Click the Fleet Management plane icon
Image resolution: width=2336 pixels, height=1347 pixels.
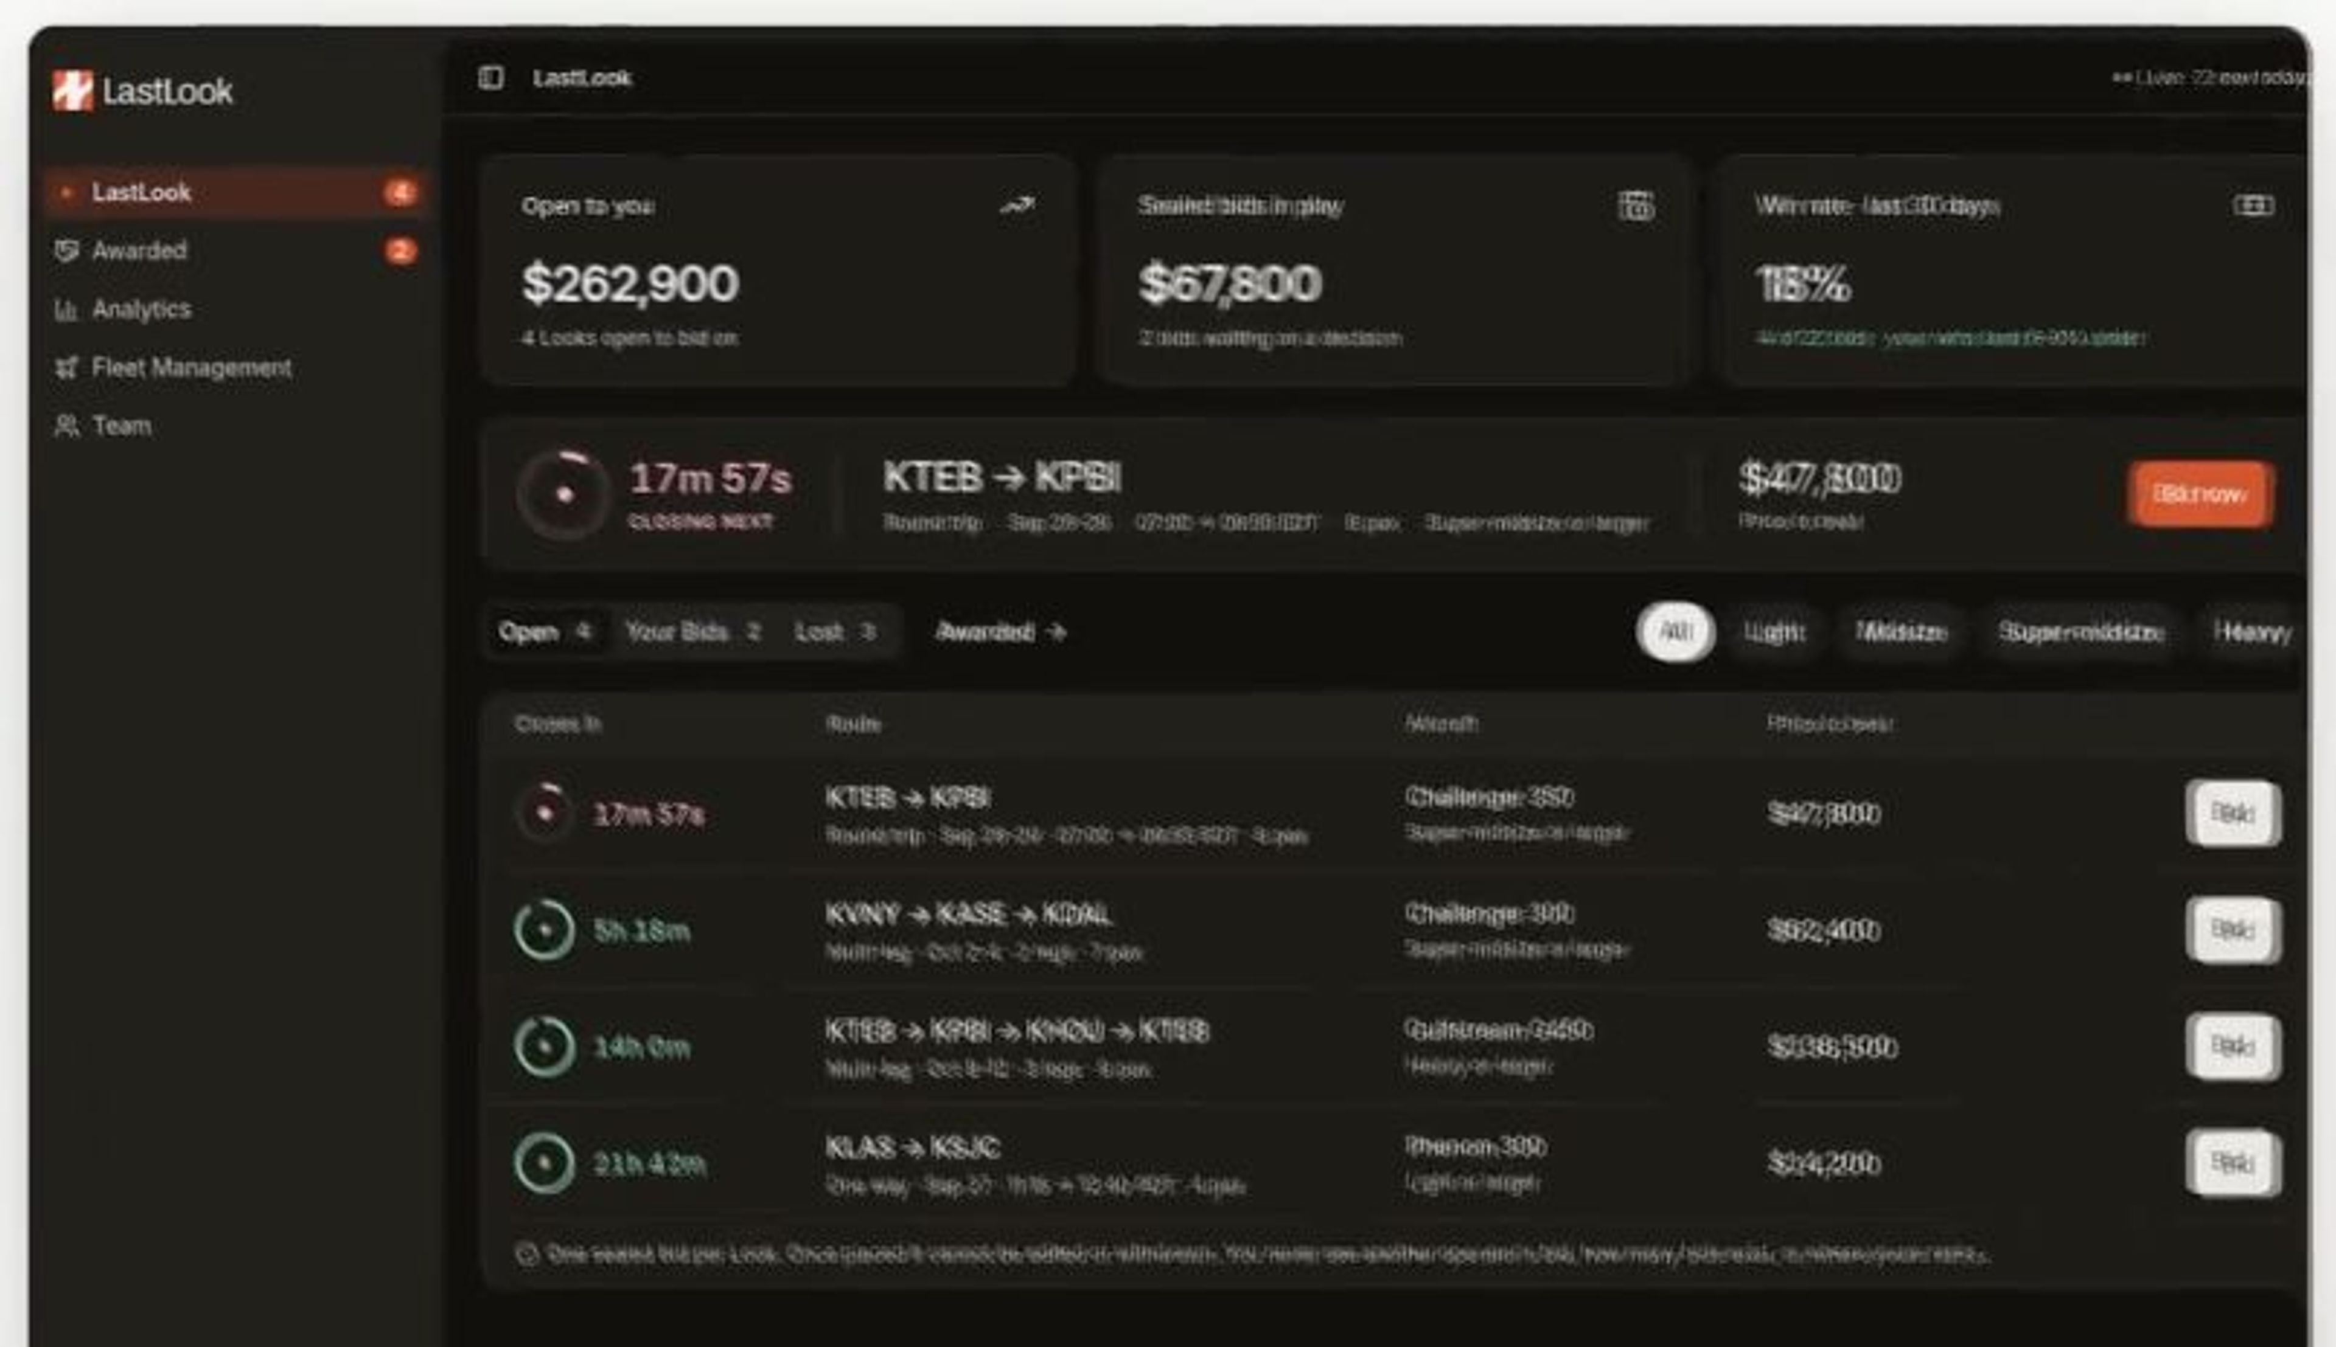click(x=67, y=367)
